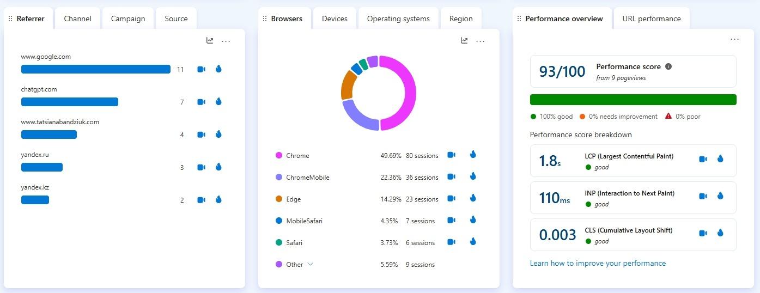The height and width of the screenshot is (293, 760).
Task: Switch to the URL performance tab
Action: (x=652, y=19)
